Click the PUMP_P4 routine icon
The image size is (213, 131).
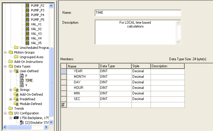(x=27, y=15)
